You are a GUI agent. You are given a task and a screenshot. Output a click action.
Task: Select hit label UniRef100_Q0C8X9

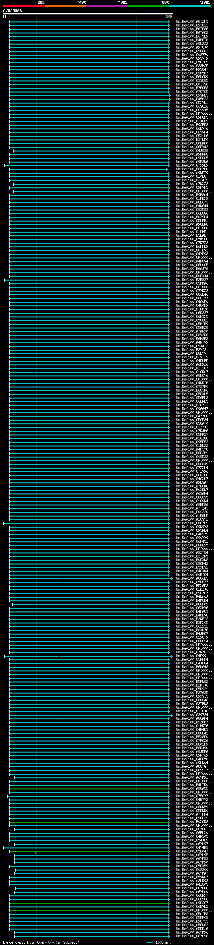(192, 464)
